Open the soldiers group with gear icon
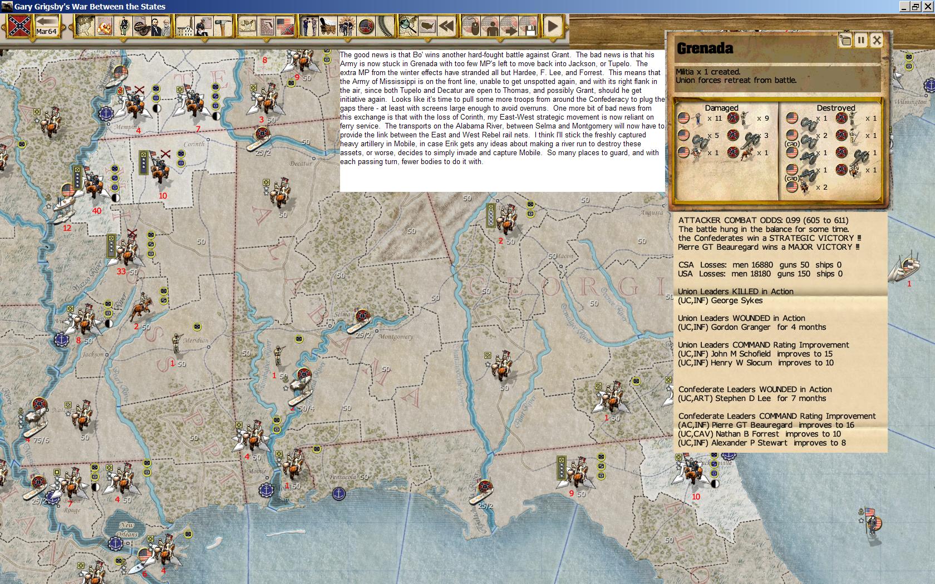This screenshot has height=584, width=935. pos(347,26)
